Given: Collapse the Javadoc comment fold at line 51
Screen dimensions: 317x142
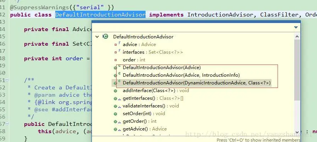Looking at the screenshot, I should click(7, 80).
